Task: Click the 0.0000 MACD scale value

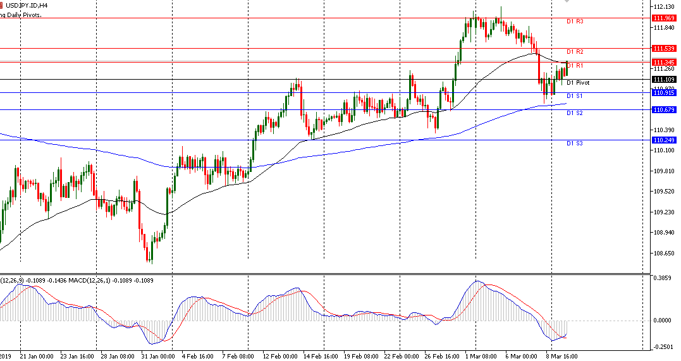Action: click(x=662, y=321)
